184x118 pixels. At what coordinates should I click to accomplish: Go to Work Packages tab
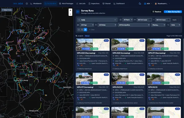pyautogui.click(x=66, y=4)
